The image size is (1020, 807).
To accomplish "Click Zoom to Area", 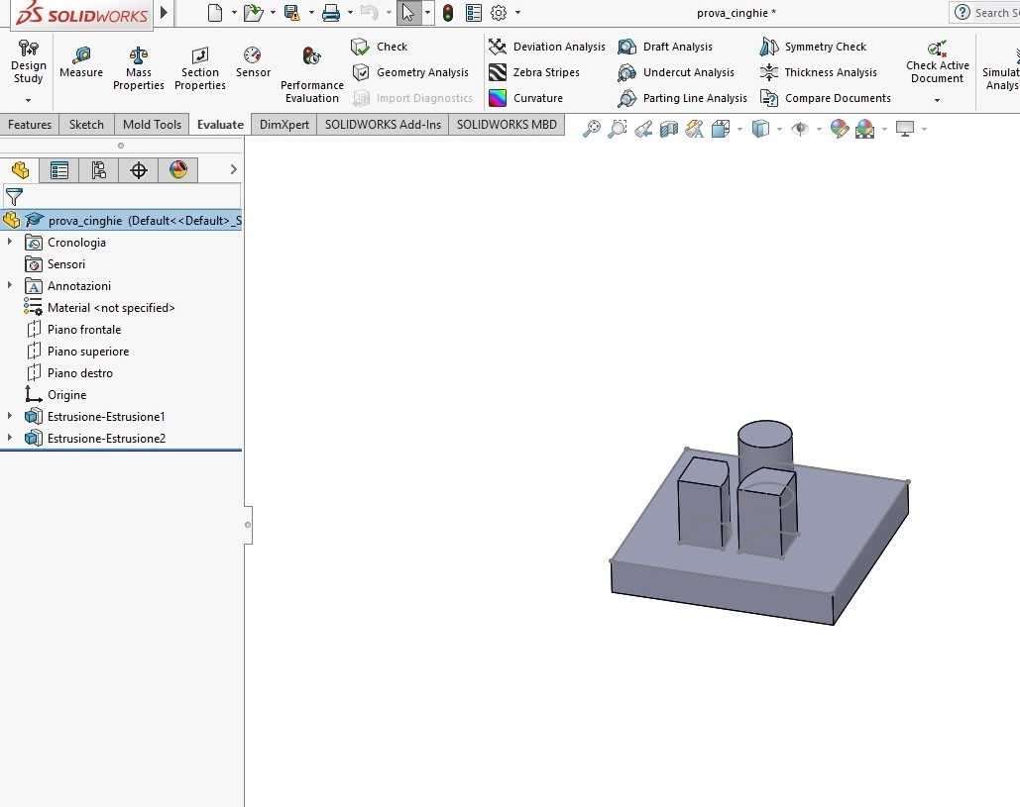I will pos(617,129).
